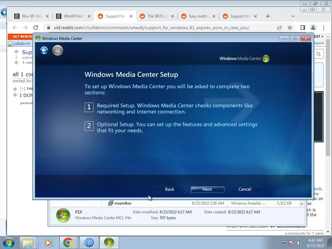Open qBittorrent from the taskbar
Viewport: 332px width, 249px height.
[89, 243]
